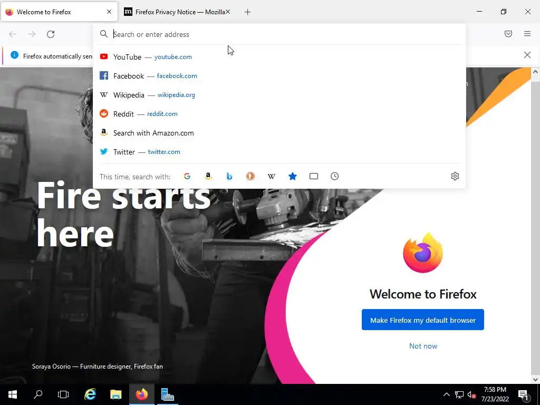Launch Internet Explorer from taskbar
Viewport: 540px width, 405px height.
[x=90, y=394]
